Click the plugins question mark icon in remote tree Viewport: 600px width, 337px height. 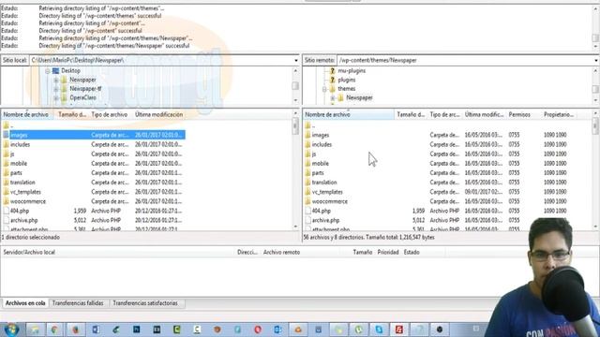click(332, 80)
